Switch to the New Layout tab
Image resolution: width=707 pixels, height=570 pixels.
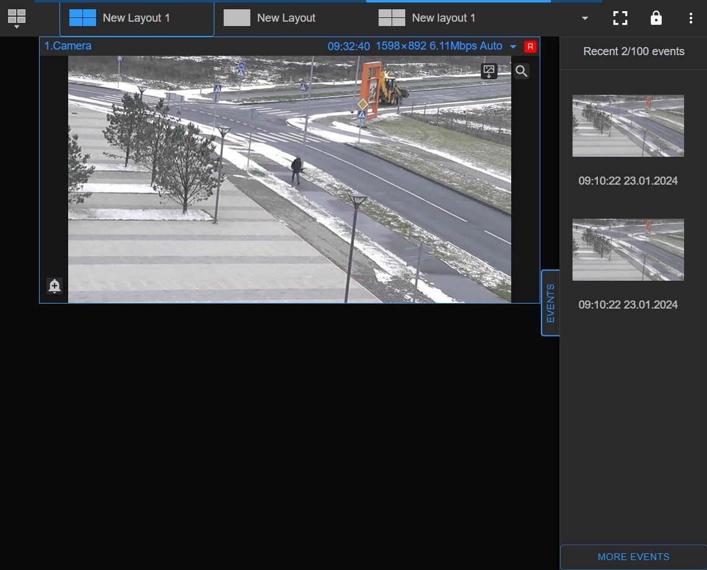pos(286,18)
